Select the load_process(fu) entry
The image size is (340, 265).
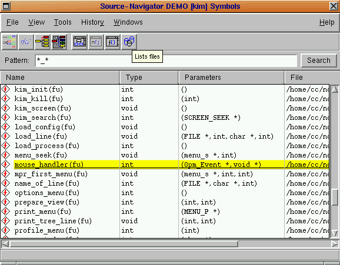47,146
